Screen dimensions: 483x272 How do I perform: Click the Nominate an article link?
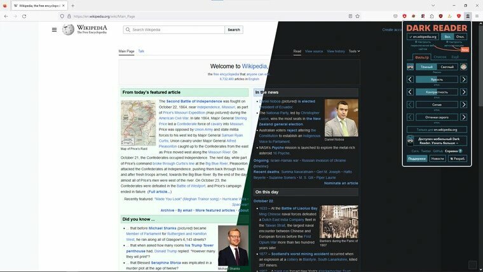click(x=341, y=183)
